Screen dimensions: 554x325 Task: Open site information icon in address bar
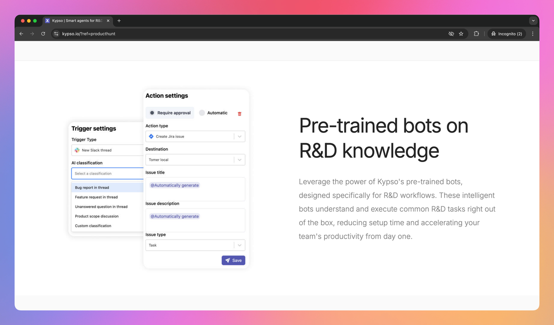pyautogui.click(x=56, y=34)
